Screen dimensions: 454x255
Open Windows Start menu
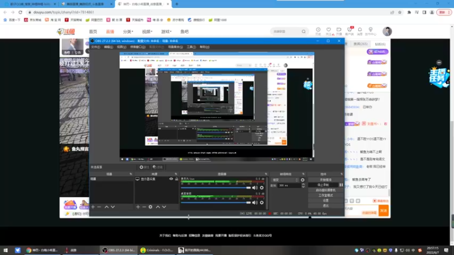(x=5, y=250)
